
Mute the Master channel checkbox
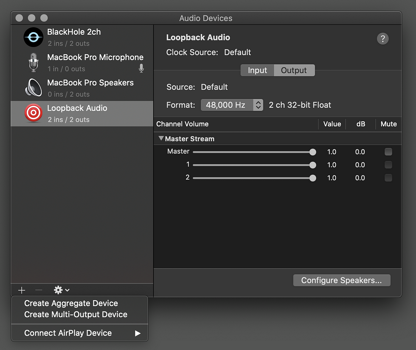388,152
